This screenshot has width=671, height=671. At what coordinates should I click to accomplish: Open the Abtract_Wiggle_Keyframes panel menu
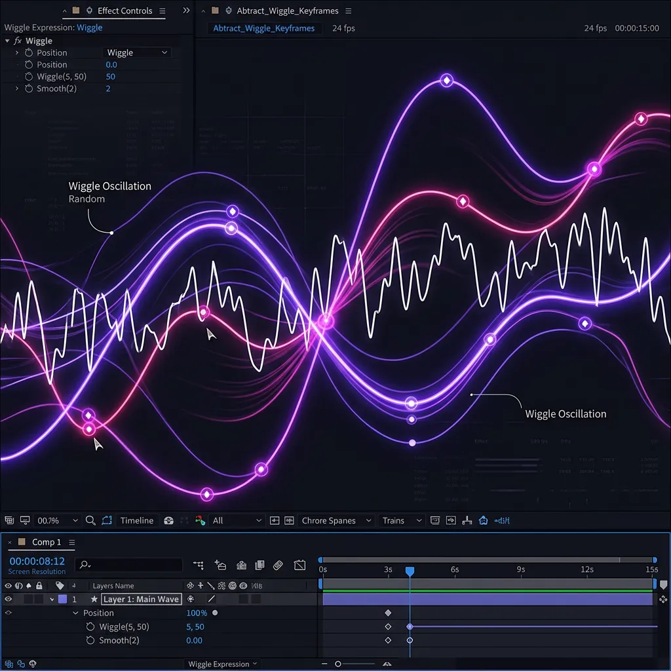click(349, 10)
